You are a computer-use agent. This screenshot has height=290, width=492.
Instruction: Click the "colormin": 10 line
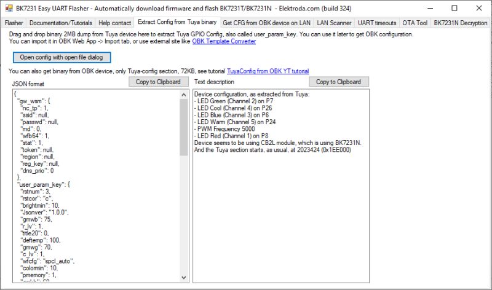coord(39,268)
